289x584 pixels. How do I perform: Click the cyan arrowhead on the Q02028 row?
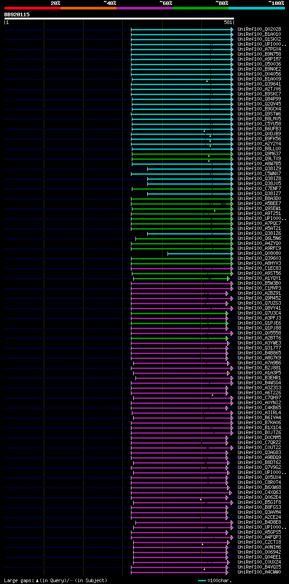pyautogui.click(x=232, y=29)
